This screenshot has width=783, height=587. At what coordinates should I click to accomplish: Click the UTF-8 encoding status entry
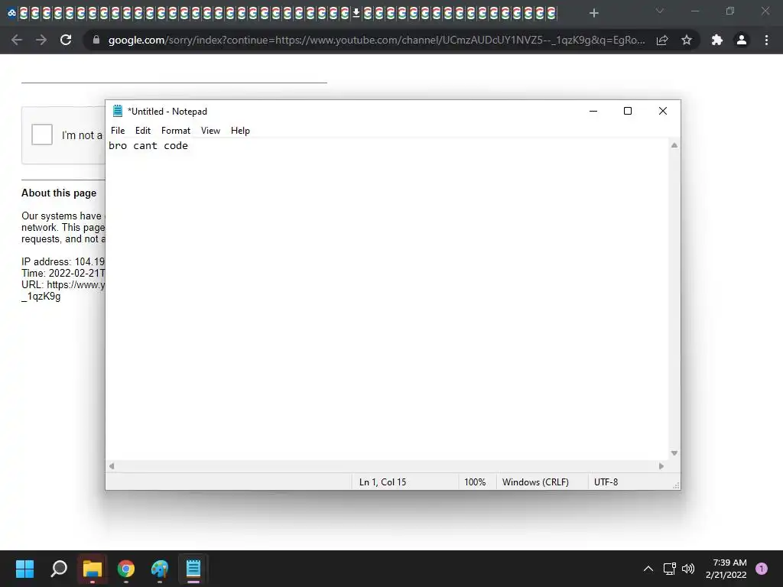click(x=606, y=482)
